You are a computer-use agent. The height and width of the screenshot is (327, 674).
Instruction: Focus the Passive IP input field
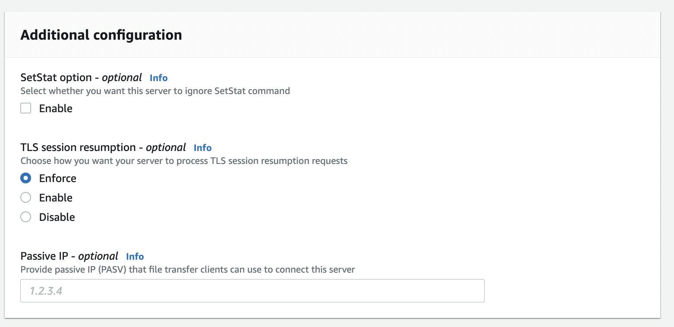252,291
